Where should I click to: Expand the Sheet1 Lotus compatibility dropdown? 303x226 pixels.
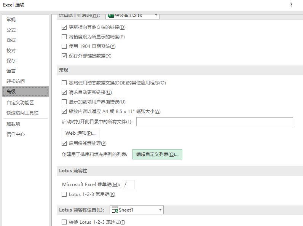click(x=160, y=210)
